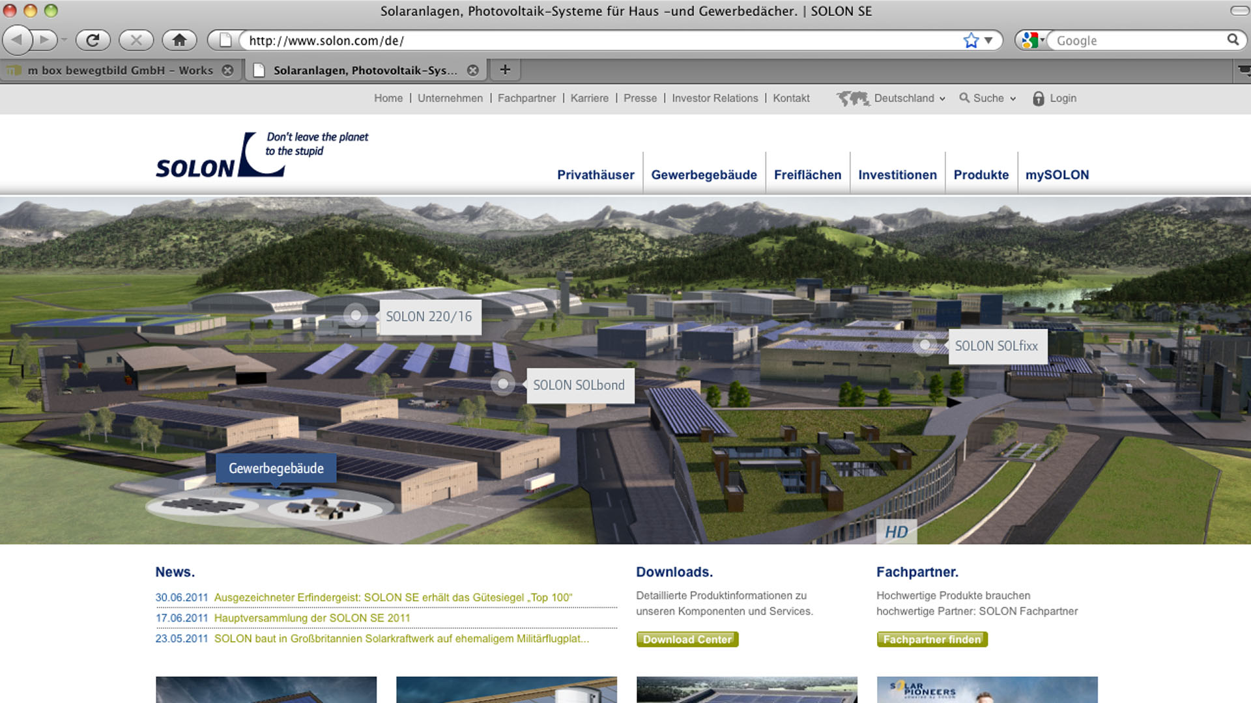Screen dimensions: 1251x703
Task: Bookmark this page with the star icon
Action: coord(971,40)
